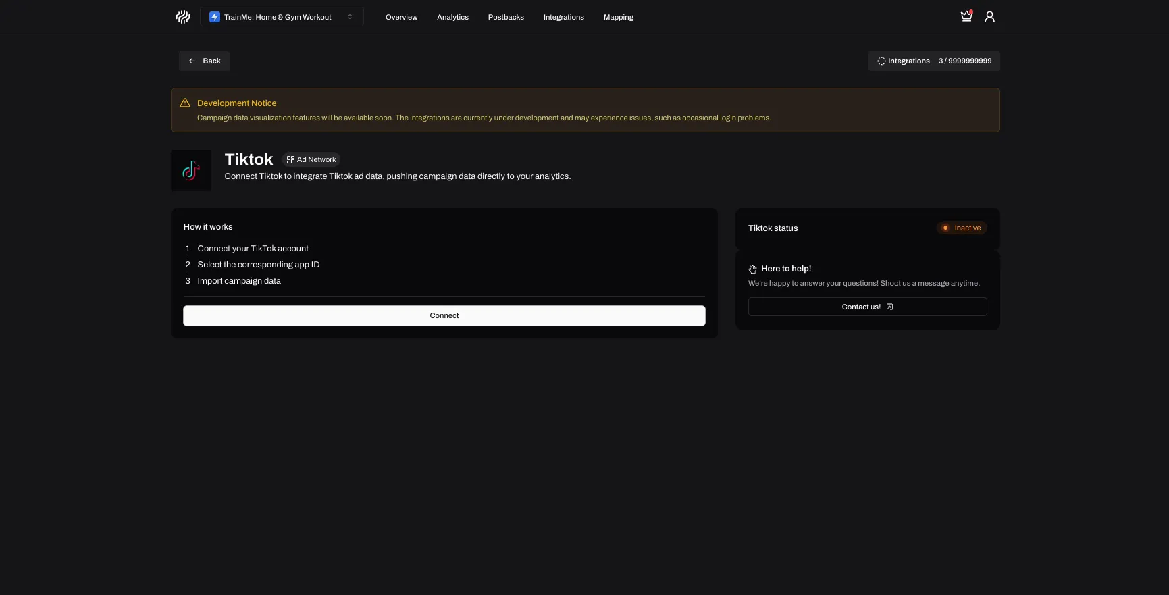Viewport: 1169px width, 595px height.
Task: Open the TrainMe app selector dropdown
Action: pos(282,17)
